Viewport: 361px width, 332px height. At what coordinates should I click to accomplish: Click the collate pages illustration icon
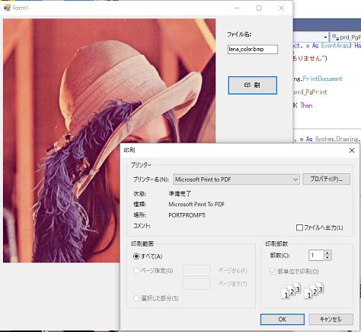[302, 290]
